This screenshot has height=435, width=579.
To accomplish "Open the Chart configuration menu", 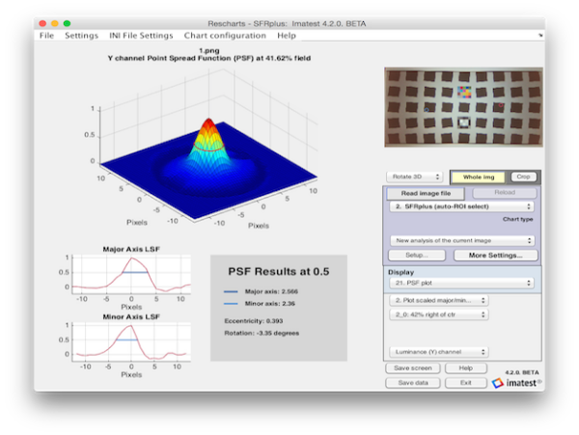I will tap(225, 36).
